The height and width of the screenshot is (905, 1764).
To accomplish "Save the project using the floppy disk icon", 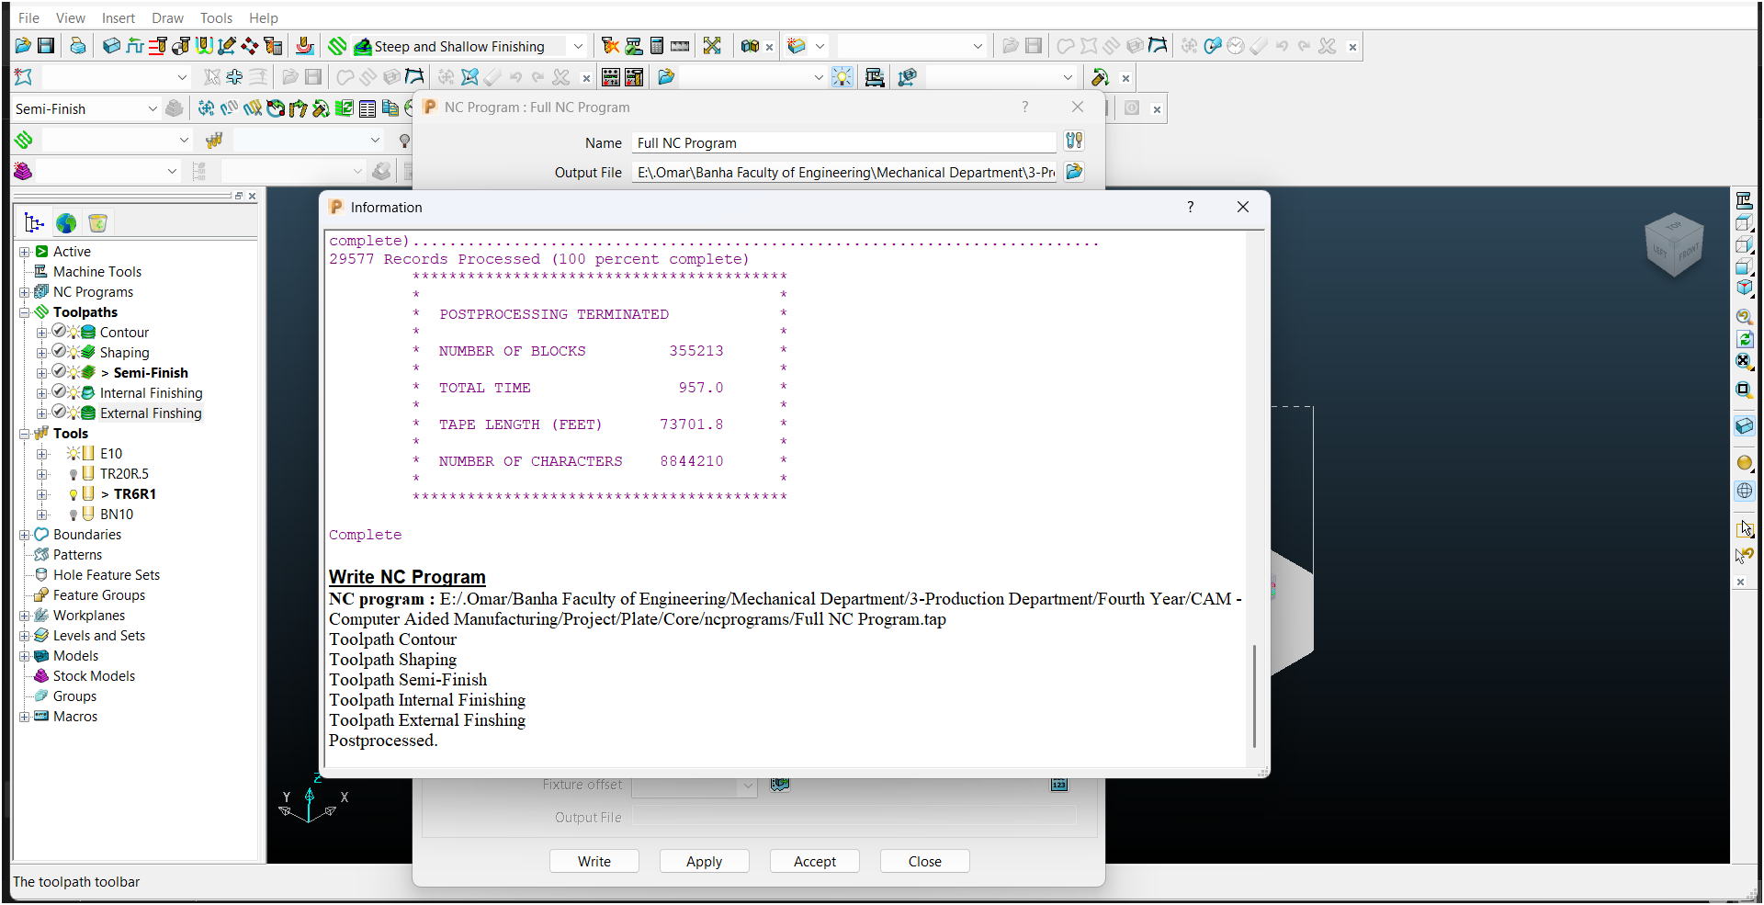I will point(46,46).
